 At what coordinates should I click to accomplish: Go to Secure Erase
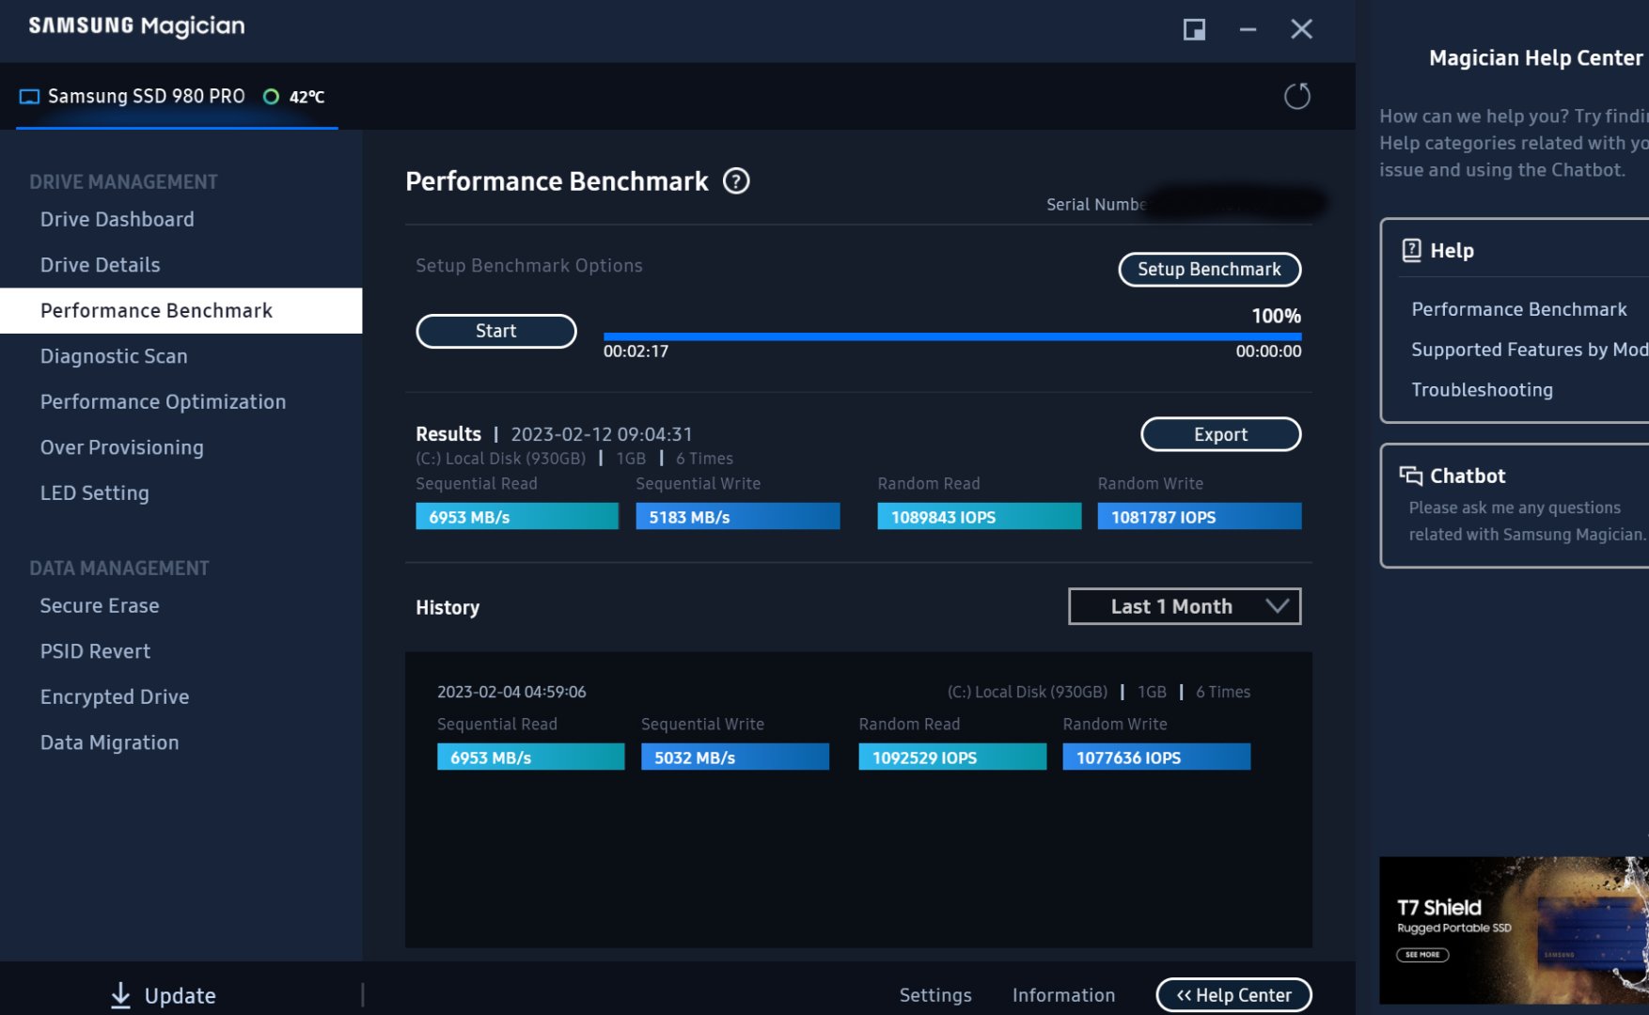[100, 606]
